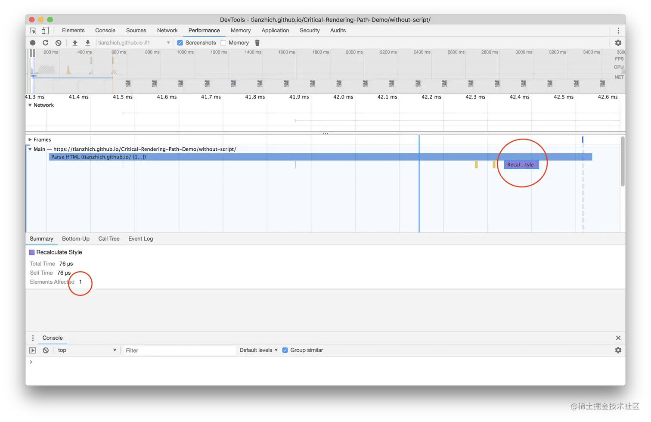Select the Parse HTML flame bar

(x=320, y=157)
